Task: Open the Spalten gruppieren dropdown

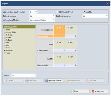Action: (x=95, y=16)
